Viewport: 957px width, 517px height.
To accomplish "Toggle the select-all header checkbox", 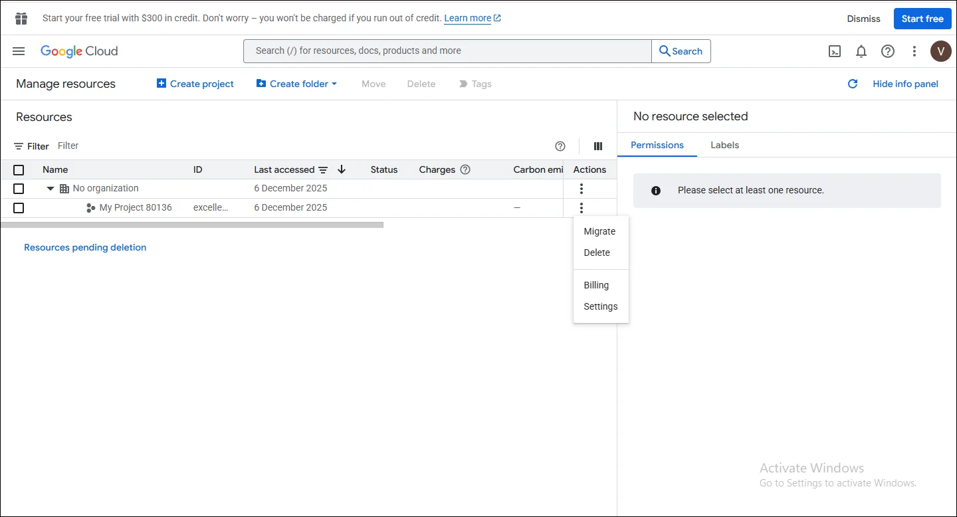I will click(19, 170).
